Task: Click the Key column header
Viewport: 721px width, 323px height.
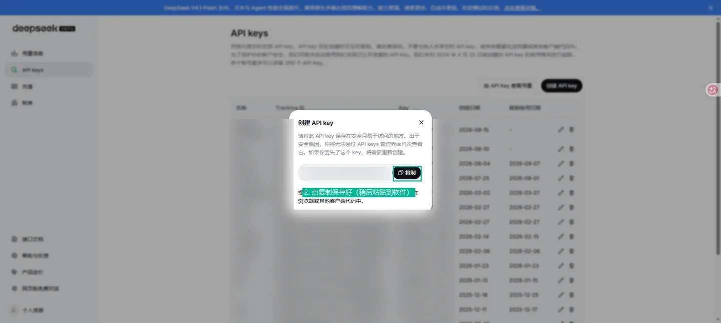Action: pos(404,108)
